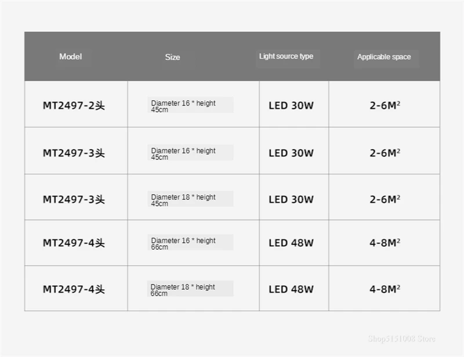Open the Shop5151008 Store watermark text
This screenshot has width=464, height=357.
tap(401, 338)
